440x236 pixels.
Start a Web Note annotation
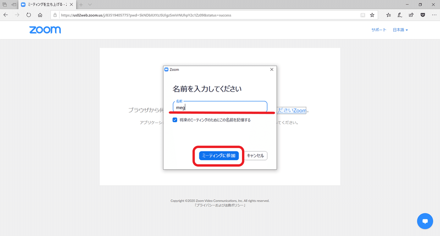tap(400, 15)
